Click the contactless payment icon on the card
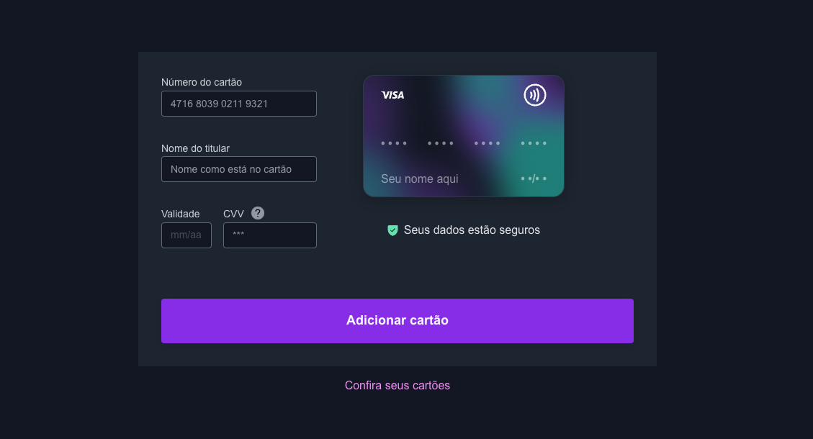Screen dimensions: 813x439 (x=535, y=94)
